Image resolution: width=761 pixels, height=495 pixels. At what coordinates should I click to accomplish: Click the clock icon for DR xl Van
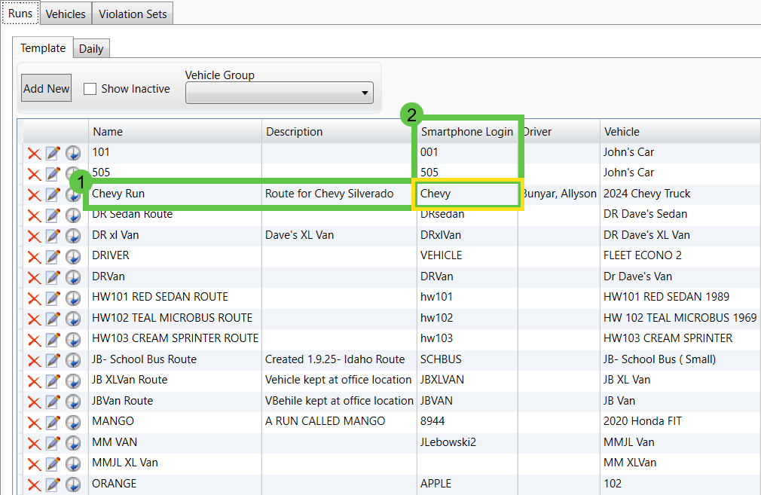[73, 236]
